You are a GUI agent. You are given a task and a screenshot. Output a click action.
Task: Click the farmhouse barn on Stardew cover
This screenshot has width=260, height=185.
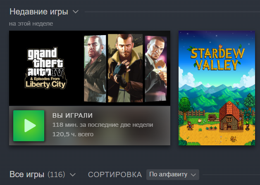pyautogui.click(x=230, y=116)
